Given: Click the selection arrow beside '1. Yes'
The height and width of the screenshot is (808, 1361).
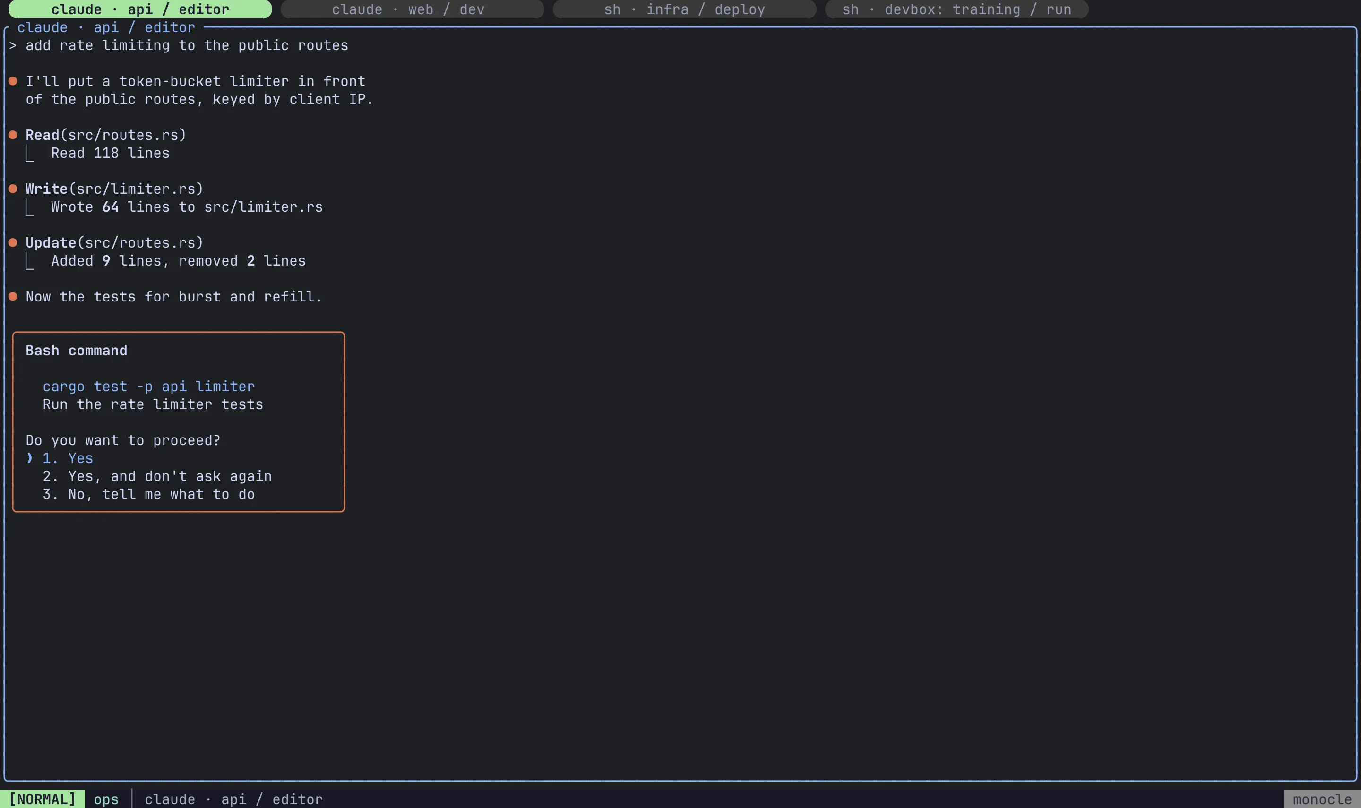Looking at the screenshot, I should [29, 458].
